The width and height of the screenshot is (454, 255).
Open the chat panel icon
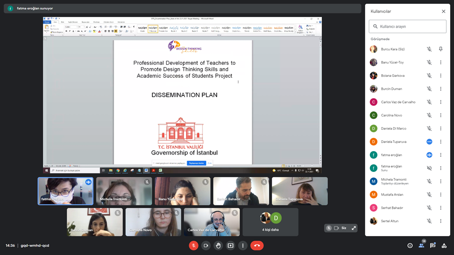coord(433,245)
